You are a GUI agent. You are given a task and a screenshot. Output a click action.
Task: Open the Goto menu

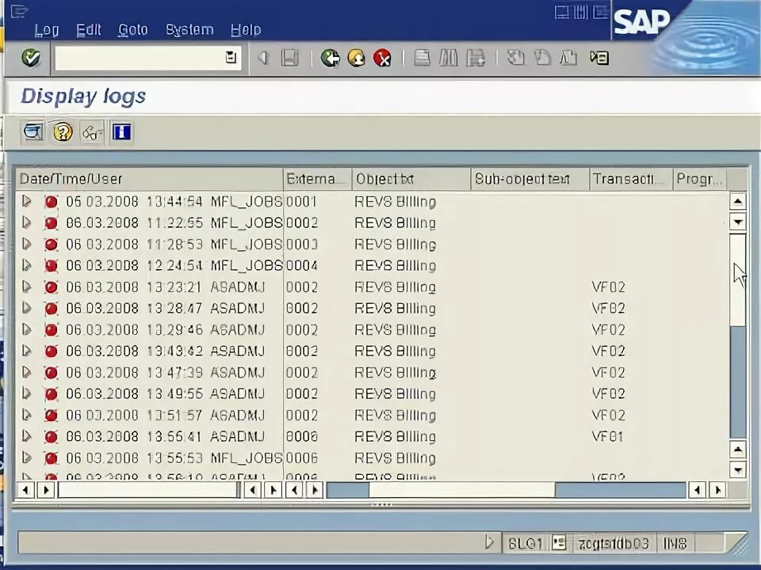click(133, 30)
